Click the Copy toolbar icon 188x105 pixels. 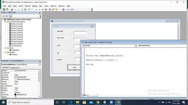click(x=19, y=9)
